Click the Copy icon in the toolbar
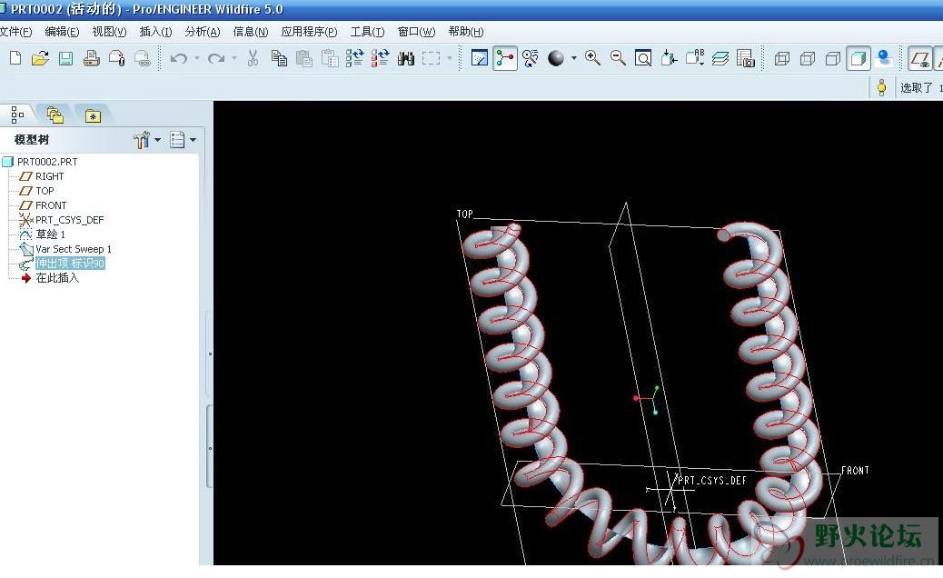Viewport: 943px width, 578px height. click(279, 58)
